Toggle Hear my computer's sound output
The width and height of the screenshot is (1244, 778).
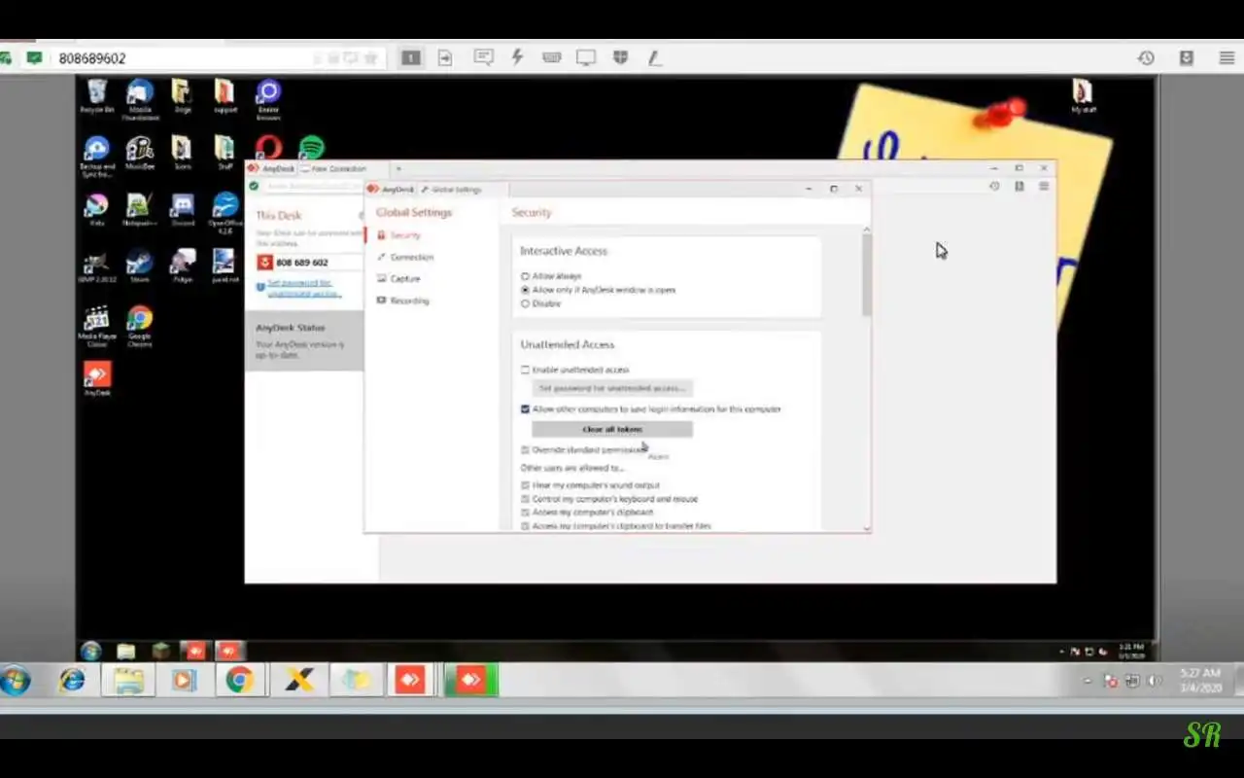(x=525, y=485)
